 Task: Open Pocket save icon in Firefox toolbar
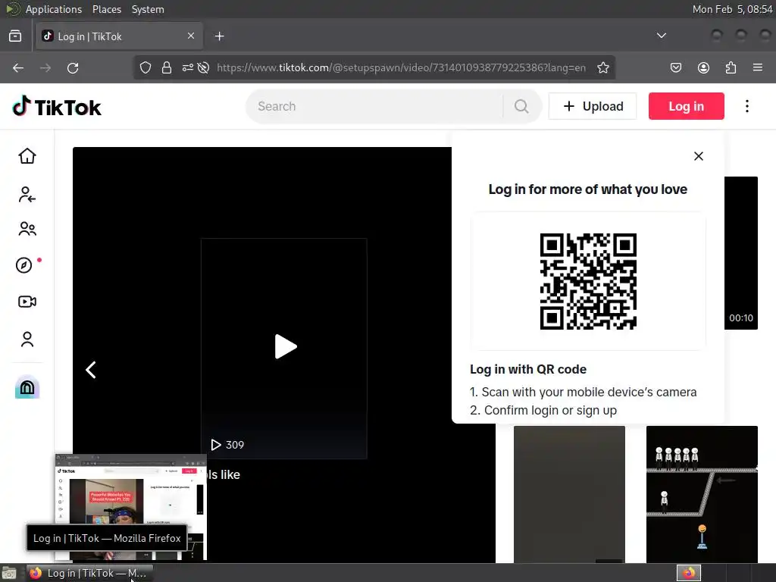[x=675, y=67]
